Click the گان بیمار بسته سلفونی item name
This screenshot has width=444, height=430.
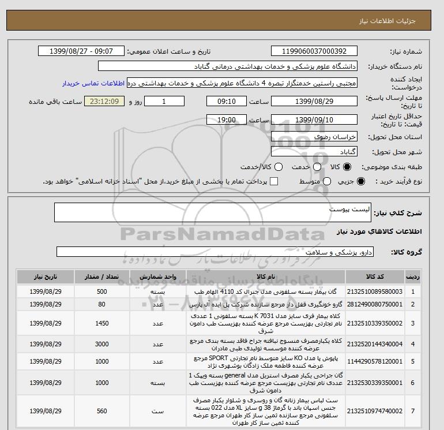pos(266,291)
